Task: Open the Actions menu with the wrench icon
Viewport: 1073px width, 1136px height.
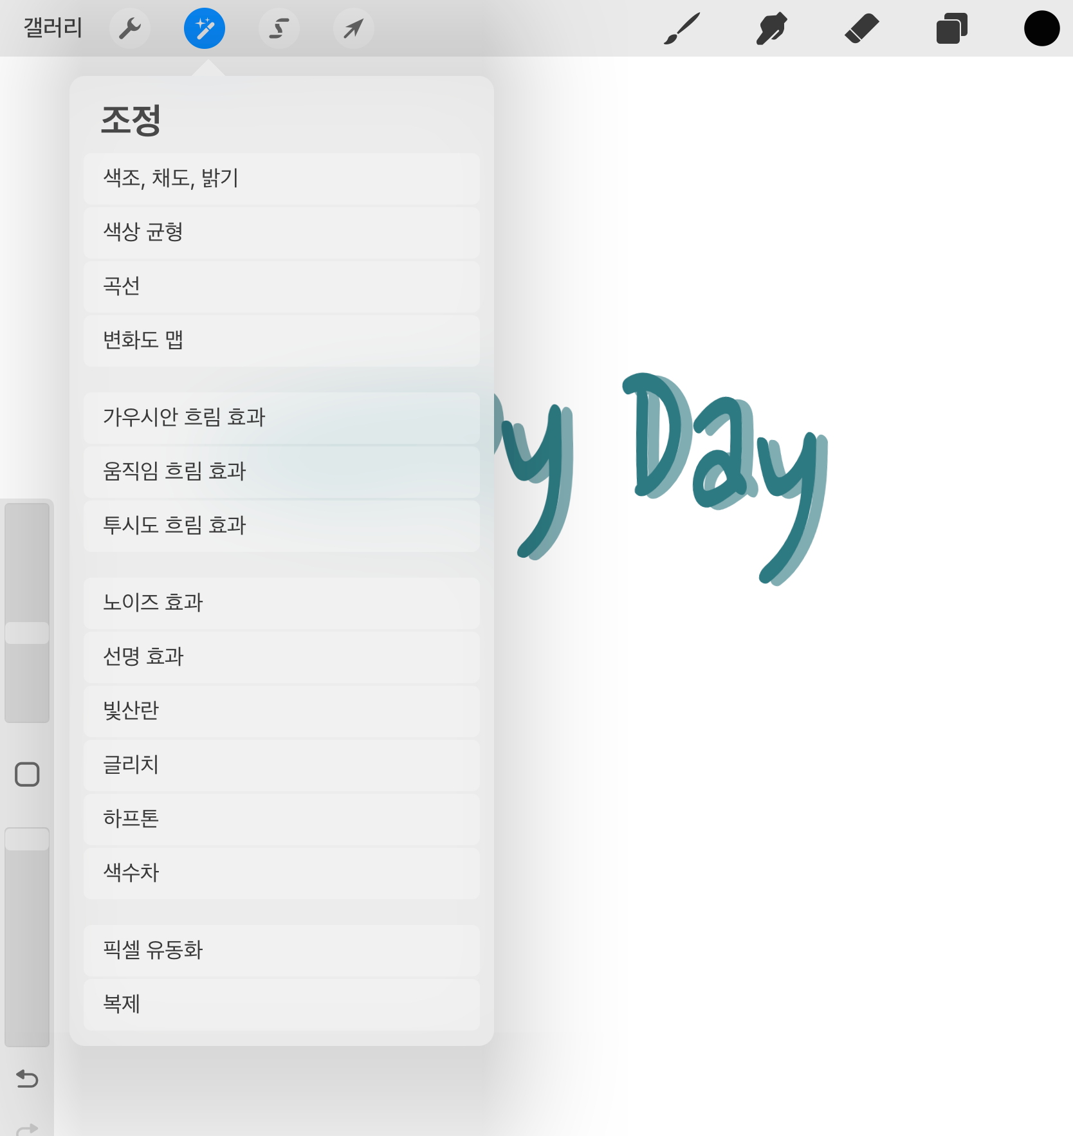Action: point(130,28)
